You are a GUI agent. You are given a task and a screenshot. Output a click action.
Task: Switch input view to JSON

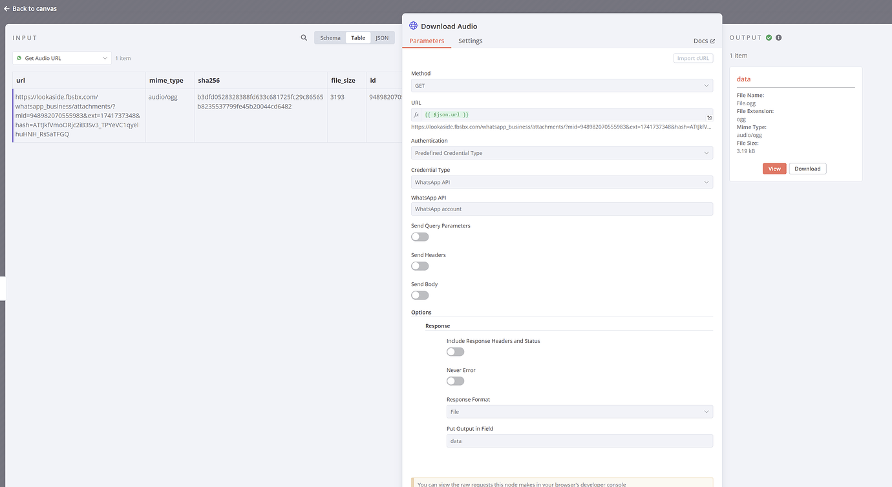pos(382,38)
